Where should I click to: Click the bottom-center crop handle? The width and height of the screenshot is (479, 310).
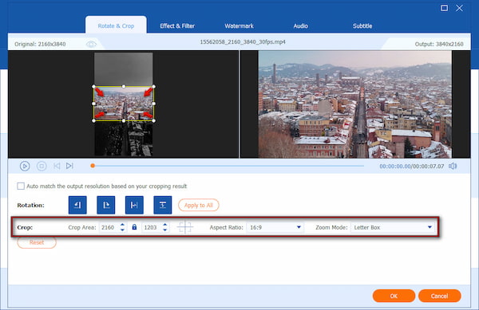tap(124, 121)
